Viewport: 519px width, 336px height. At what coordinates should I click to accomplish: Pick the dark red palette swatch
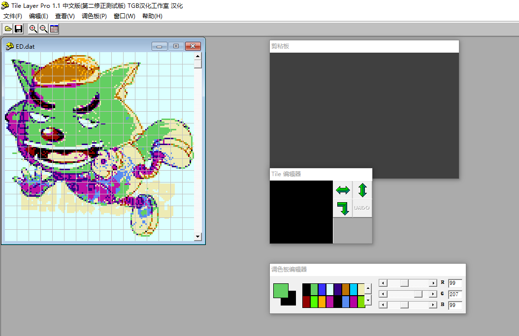[306, 302]
